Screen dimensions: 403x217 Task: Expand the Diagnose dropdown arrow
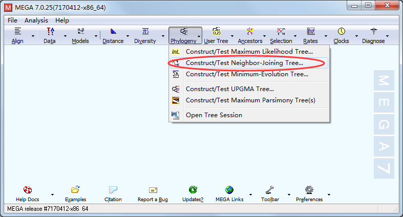(x=387, y=36)
